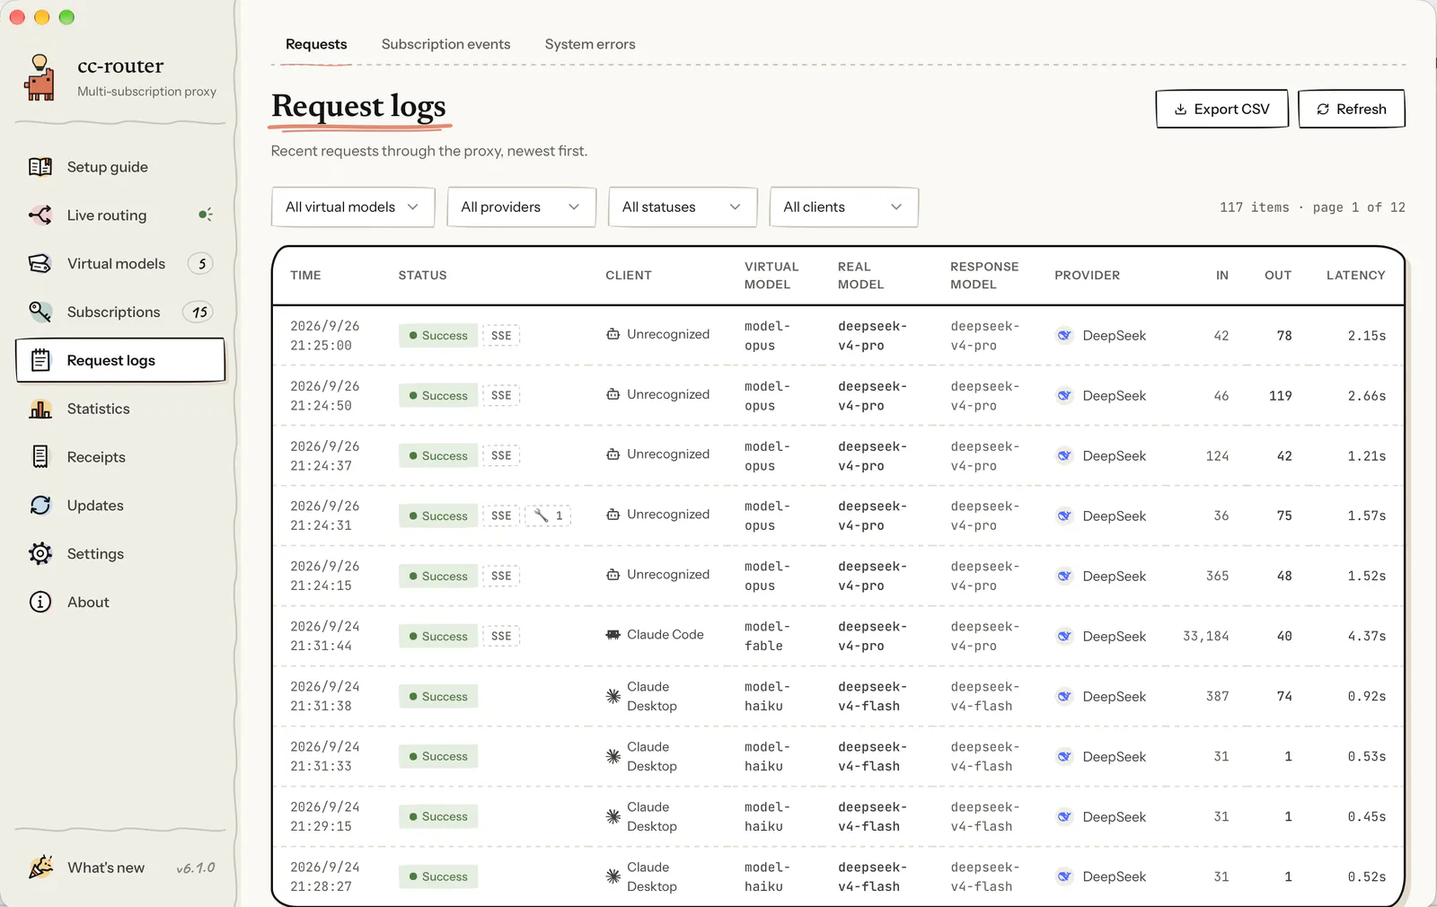The width and height of the screenshot is (1437, 907).
Task: Open the System errors tab
Action: pos(590,44)
